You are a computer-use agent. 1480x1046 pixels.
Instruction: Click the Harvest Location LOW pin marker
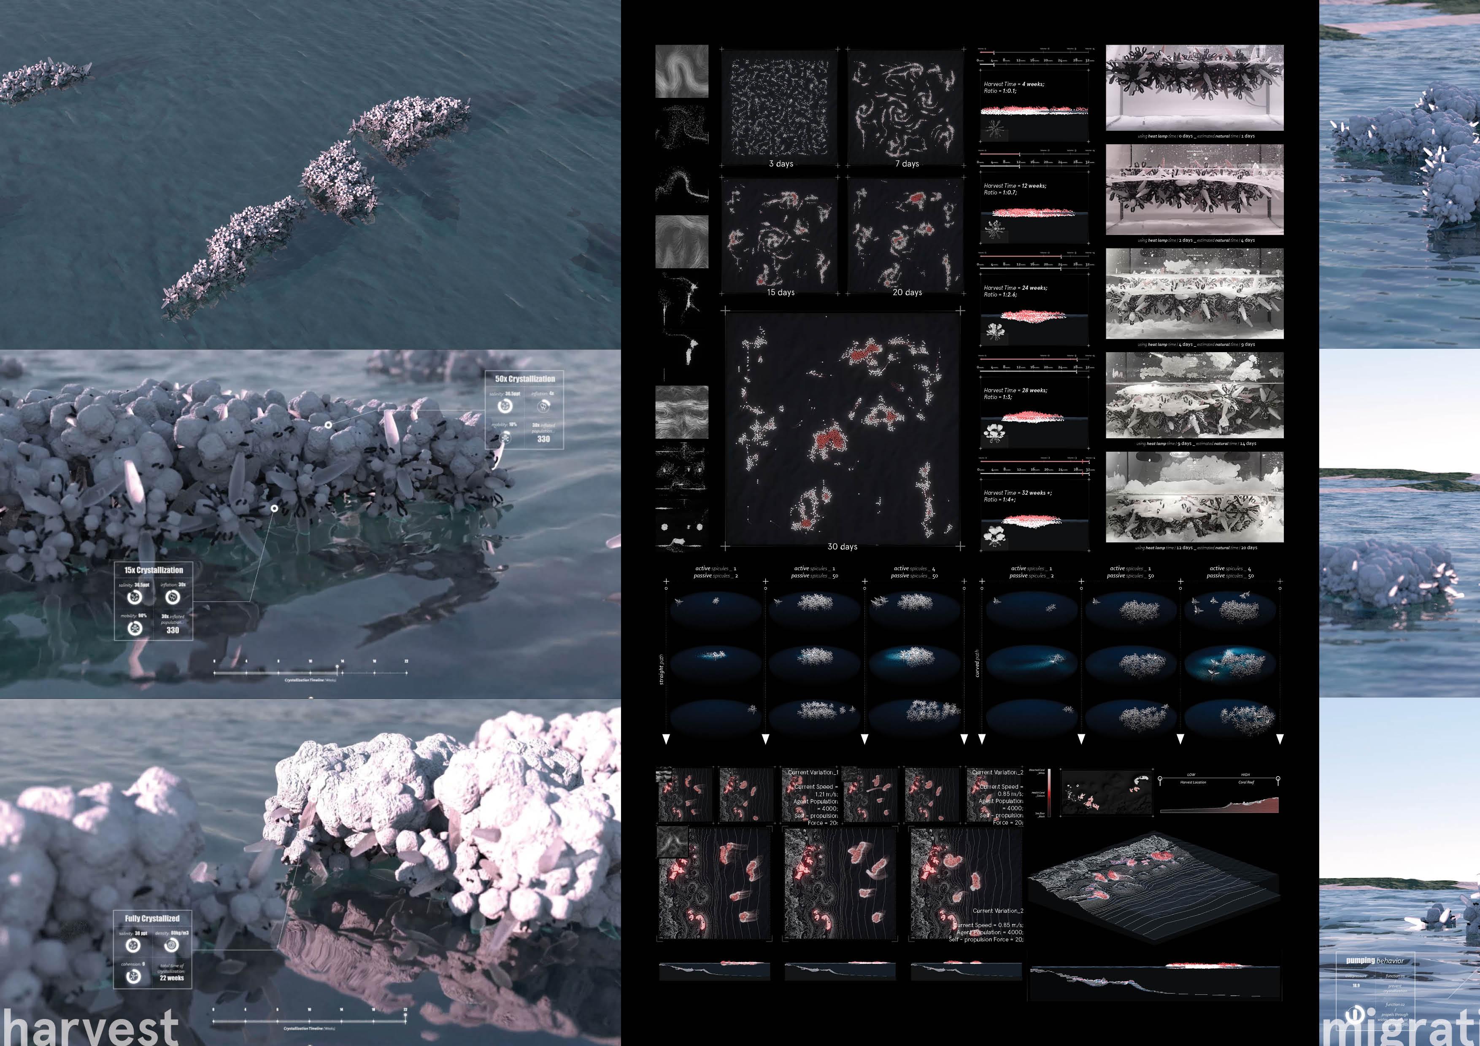click(x=1160, y=779)
